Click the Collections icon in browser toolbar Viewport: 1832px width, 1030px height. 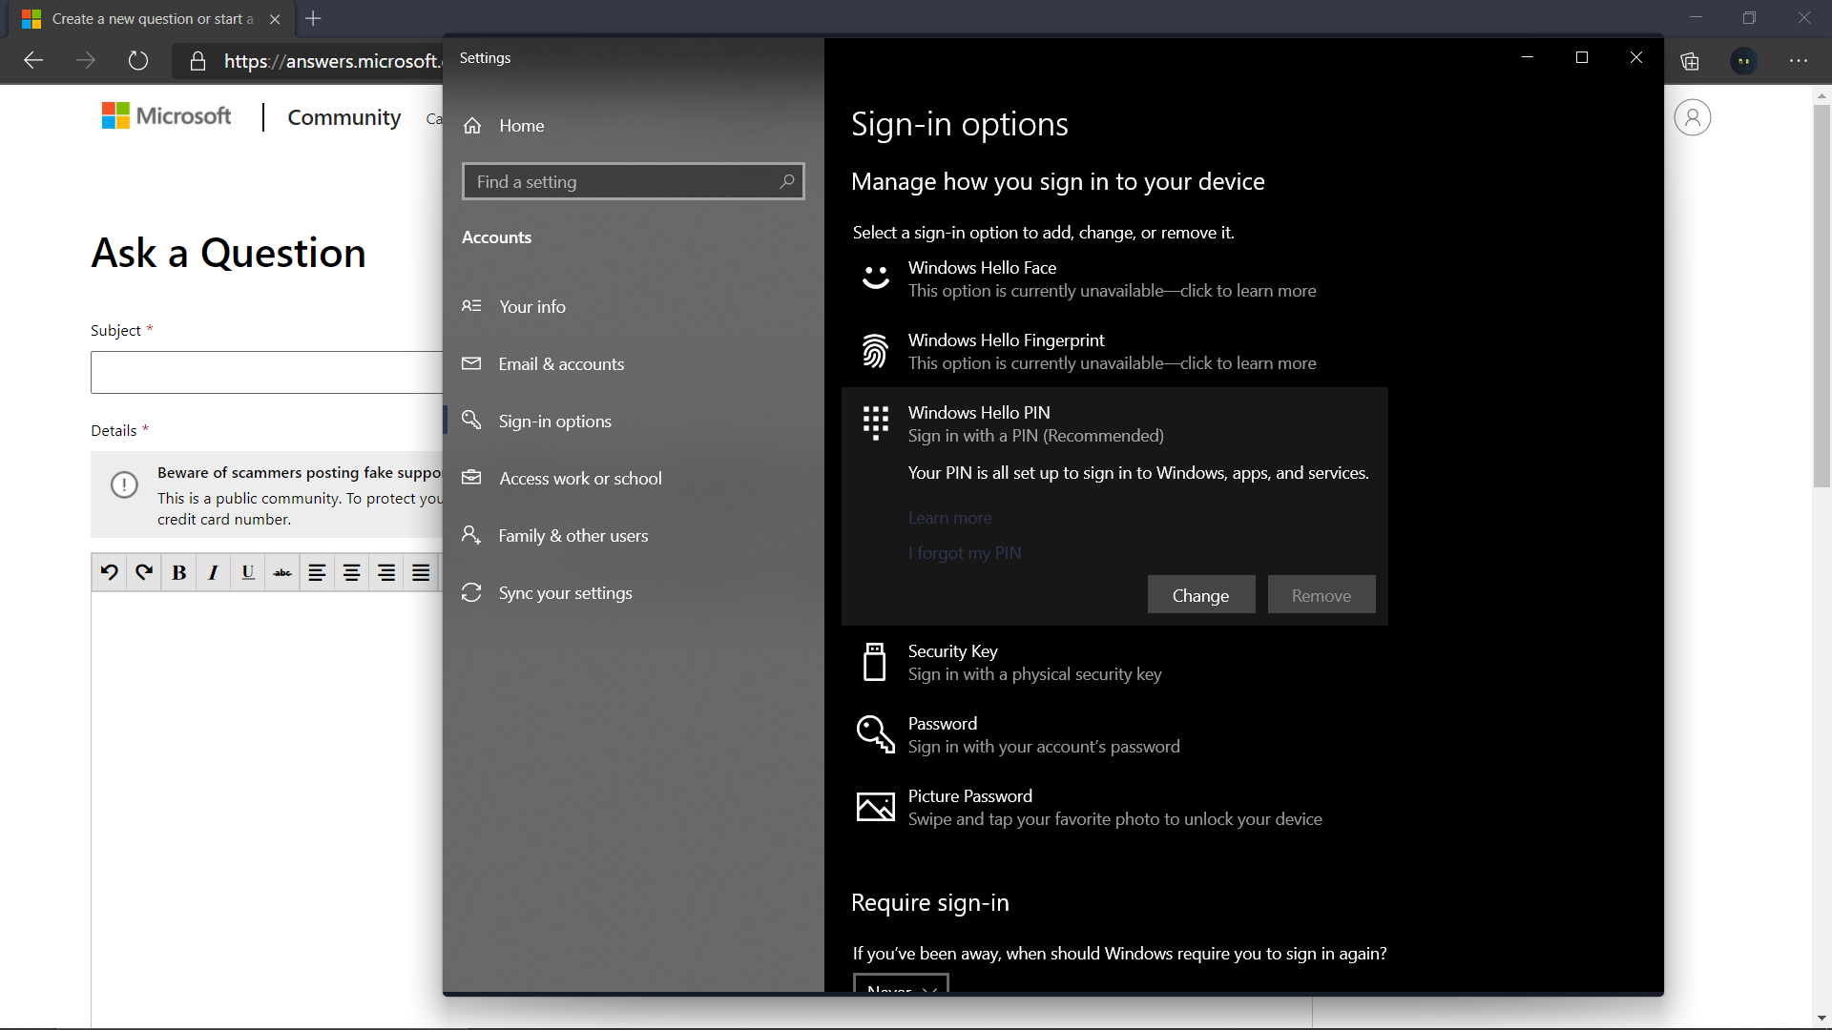coord(1690,61)
